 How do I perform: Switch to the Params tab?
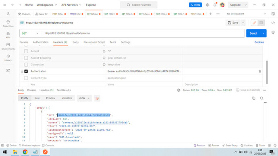24,42
